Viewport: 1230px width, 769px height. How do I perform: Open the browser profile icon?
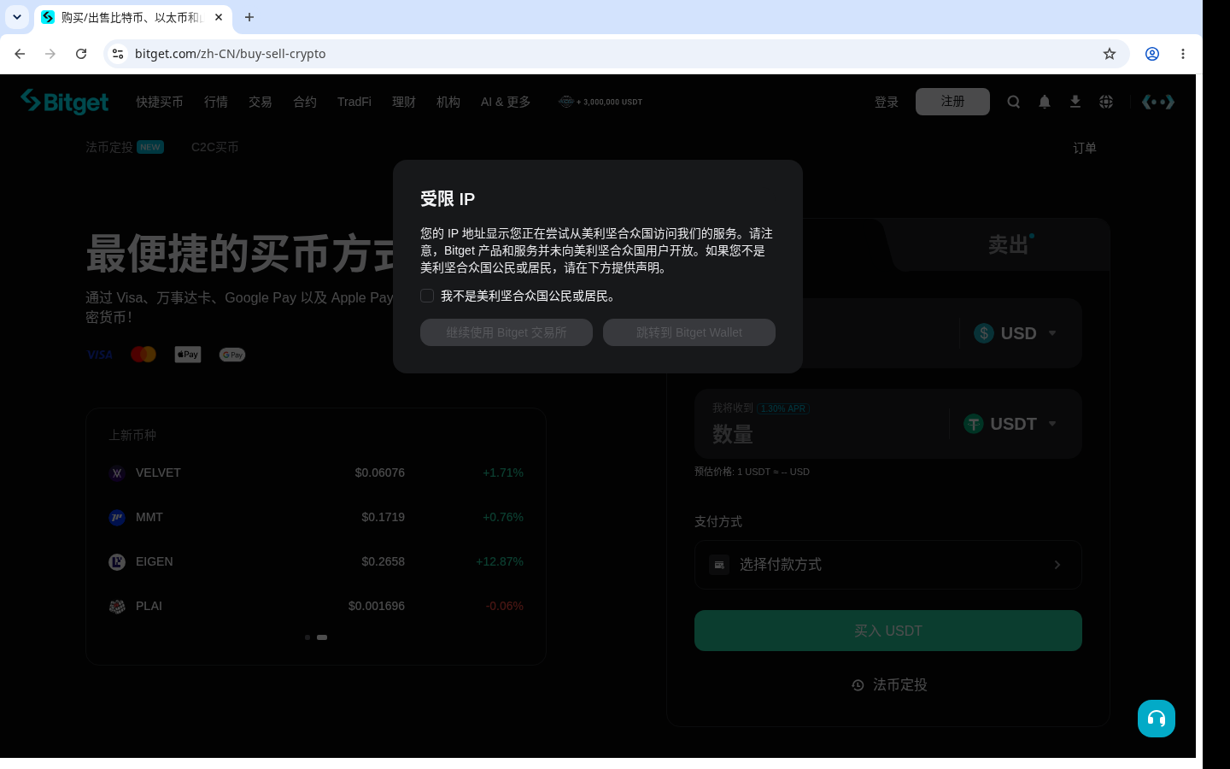pyautogui.click(x=1152, y=54)
